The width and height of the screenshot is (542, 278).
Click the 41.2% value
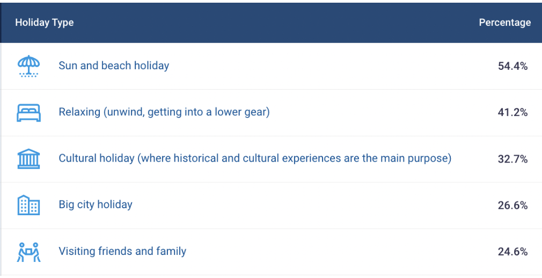pos(512,112)
